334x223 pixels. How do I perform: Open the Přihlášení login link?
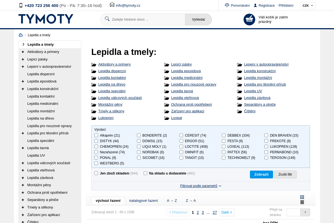coord(286,6)
